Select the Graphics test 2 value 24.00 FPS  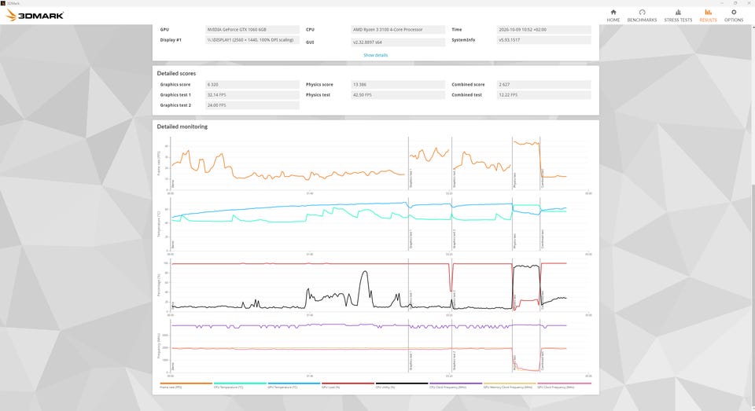252,105
